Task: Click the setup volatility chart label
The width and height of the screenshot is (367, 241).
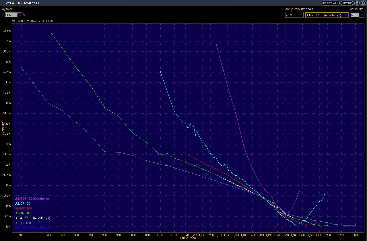Action: pyautogui.click(x=299, y=9)
